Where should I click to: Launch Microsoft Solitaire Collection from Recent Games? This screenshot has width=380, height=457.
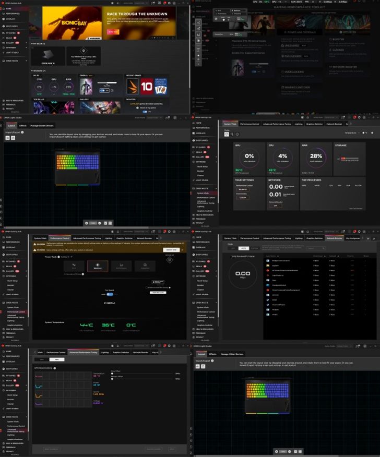161,86
